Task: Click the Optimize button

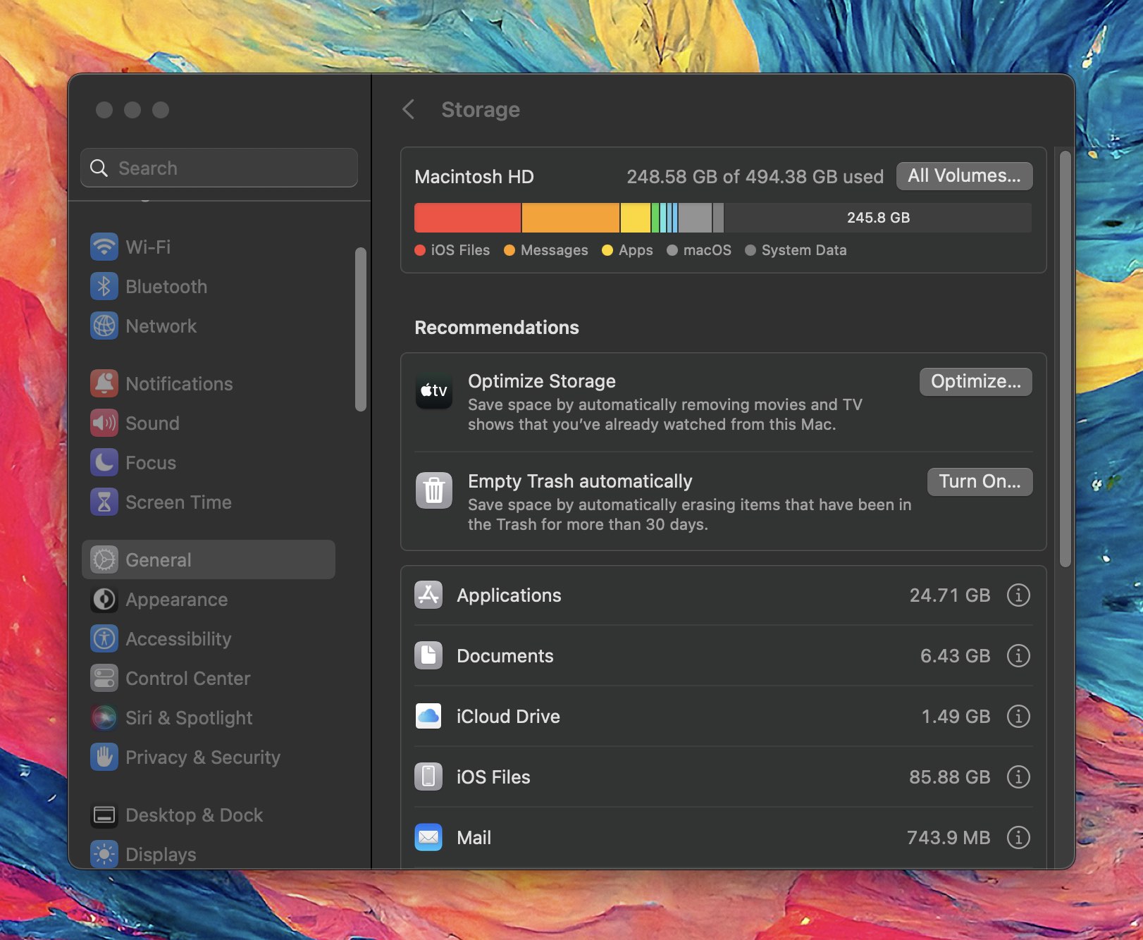Action: pos(975,381)
